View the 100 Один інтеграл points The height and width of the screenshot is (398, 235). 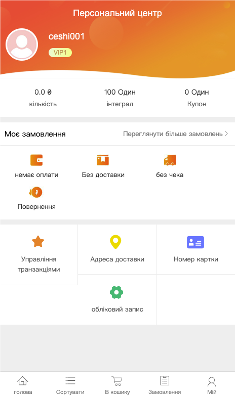point(120,98)
